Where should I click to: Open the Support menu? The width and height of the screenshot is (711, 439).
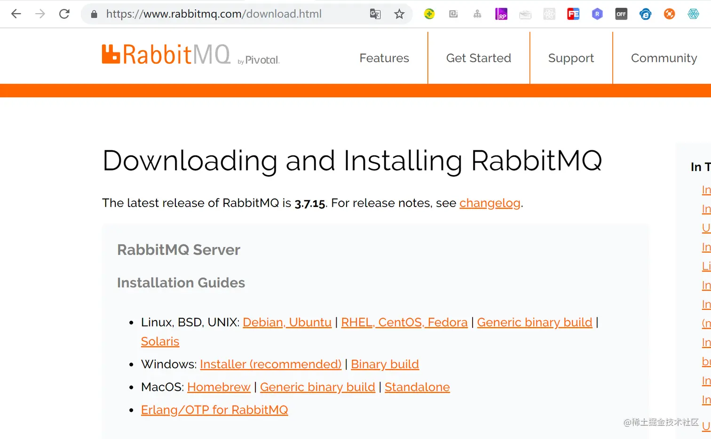pos(571,58)
